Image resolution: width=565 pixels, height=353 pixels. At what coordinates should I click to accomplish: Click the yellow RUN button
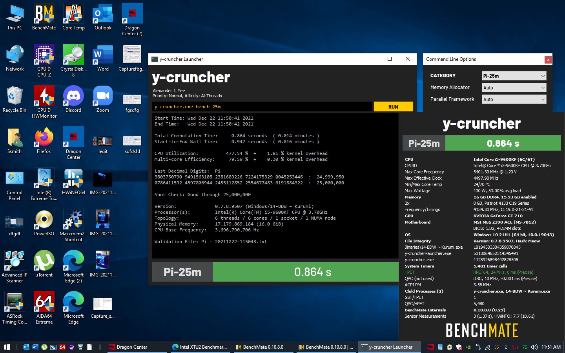pyautogui.click(x=393, y=107)
